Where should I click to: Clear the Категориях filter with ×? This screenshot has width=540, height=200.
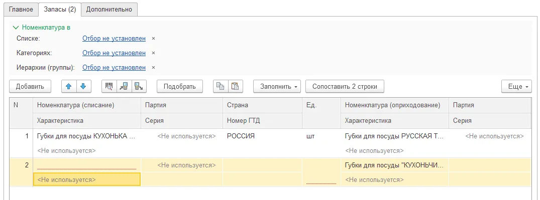click(154, 53)
